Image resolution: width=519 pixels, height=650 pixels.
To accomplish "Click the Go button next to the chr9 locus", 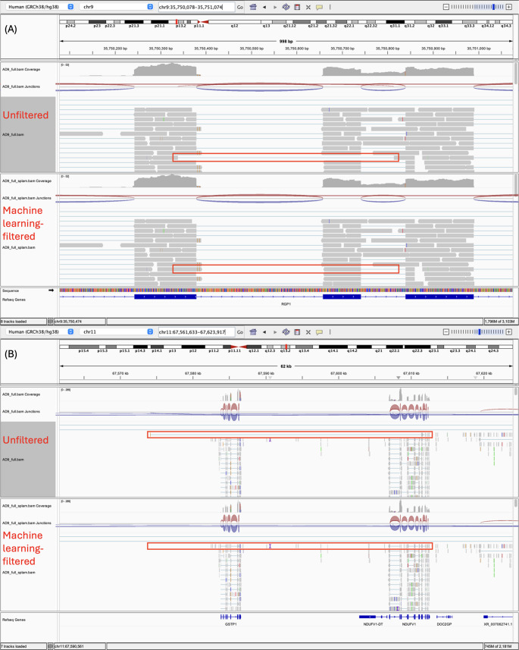I will point(240,7).
